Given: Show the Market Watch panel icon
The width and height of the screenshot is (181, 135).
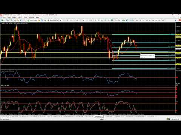Looking at the screenshot, I should click(x=12, y=20).
